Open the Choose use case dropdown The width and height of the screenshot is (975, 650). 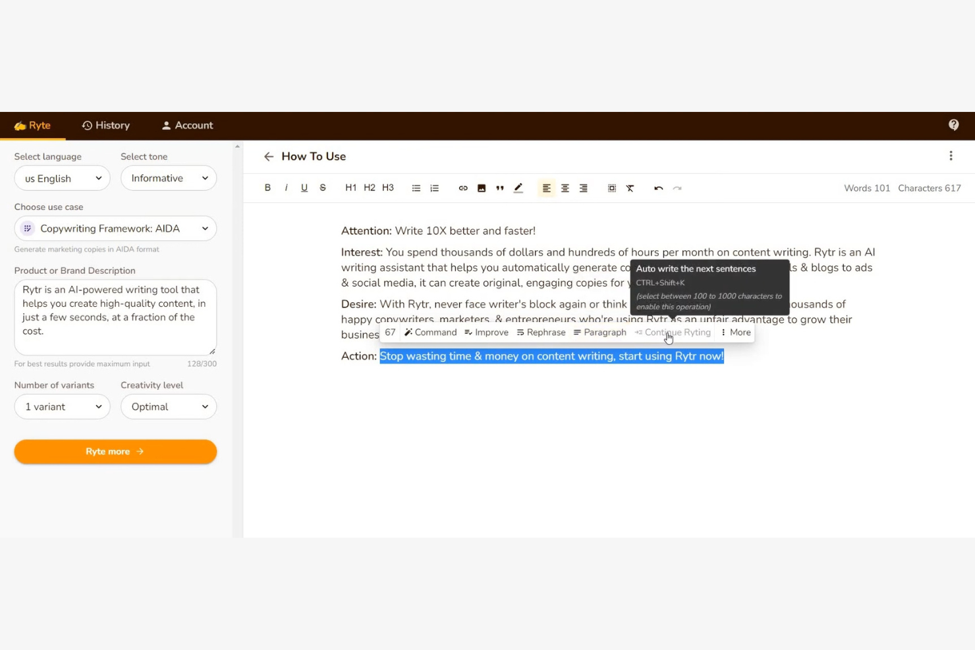[x=115, y=229]
